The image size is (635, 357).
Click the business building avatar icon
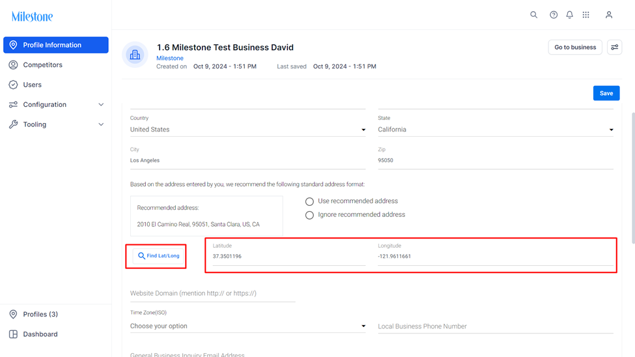[135, 55]
